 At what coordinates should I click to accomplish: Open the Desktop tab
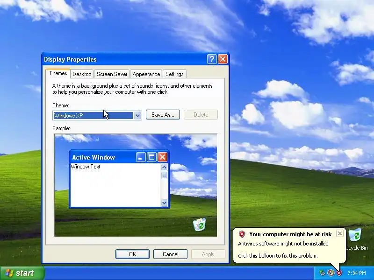pyautogui.click(x=82, y=74)
